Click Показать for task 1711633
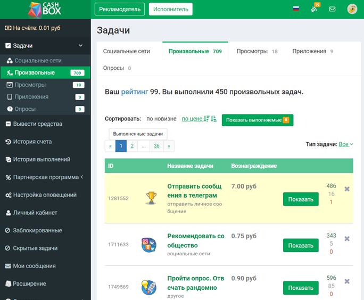The height and width of the screenshot is (300, 364). pyautogui.click(x=301, y=246)
